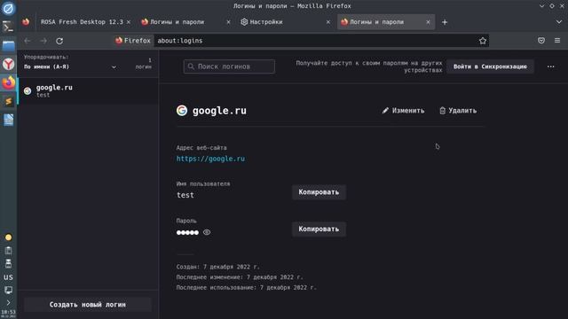Click the Firefox icon in the panel
The height and width of the screenshot is (319, 568).
point(8,82)
